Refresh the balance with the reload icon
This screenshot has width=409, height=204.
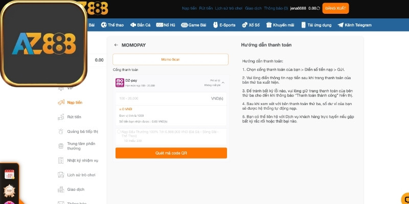click(318, 8)
